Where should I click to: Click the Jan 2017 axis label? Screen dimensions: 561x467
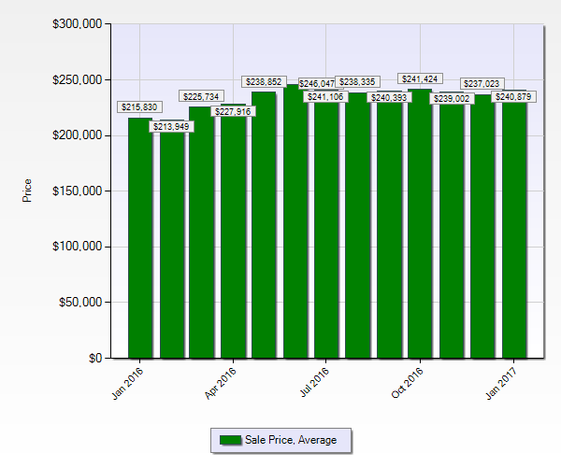[x=501, y=383]
